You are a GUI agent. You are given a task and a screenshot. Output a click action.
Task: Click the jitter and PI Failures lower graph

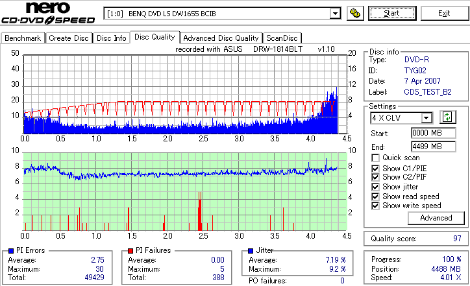tap(185, 192)
